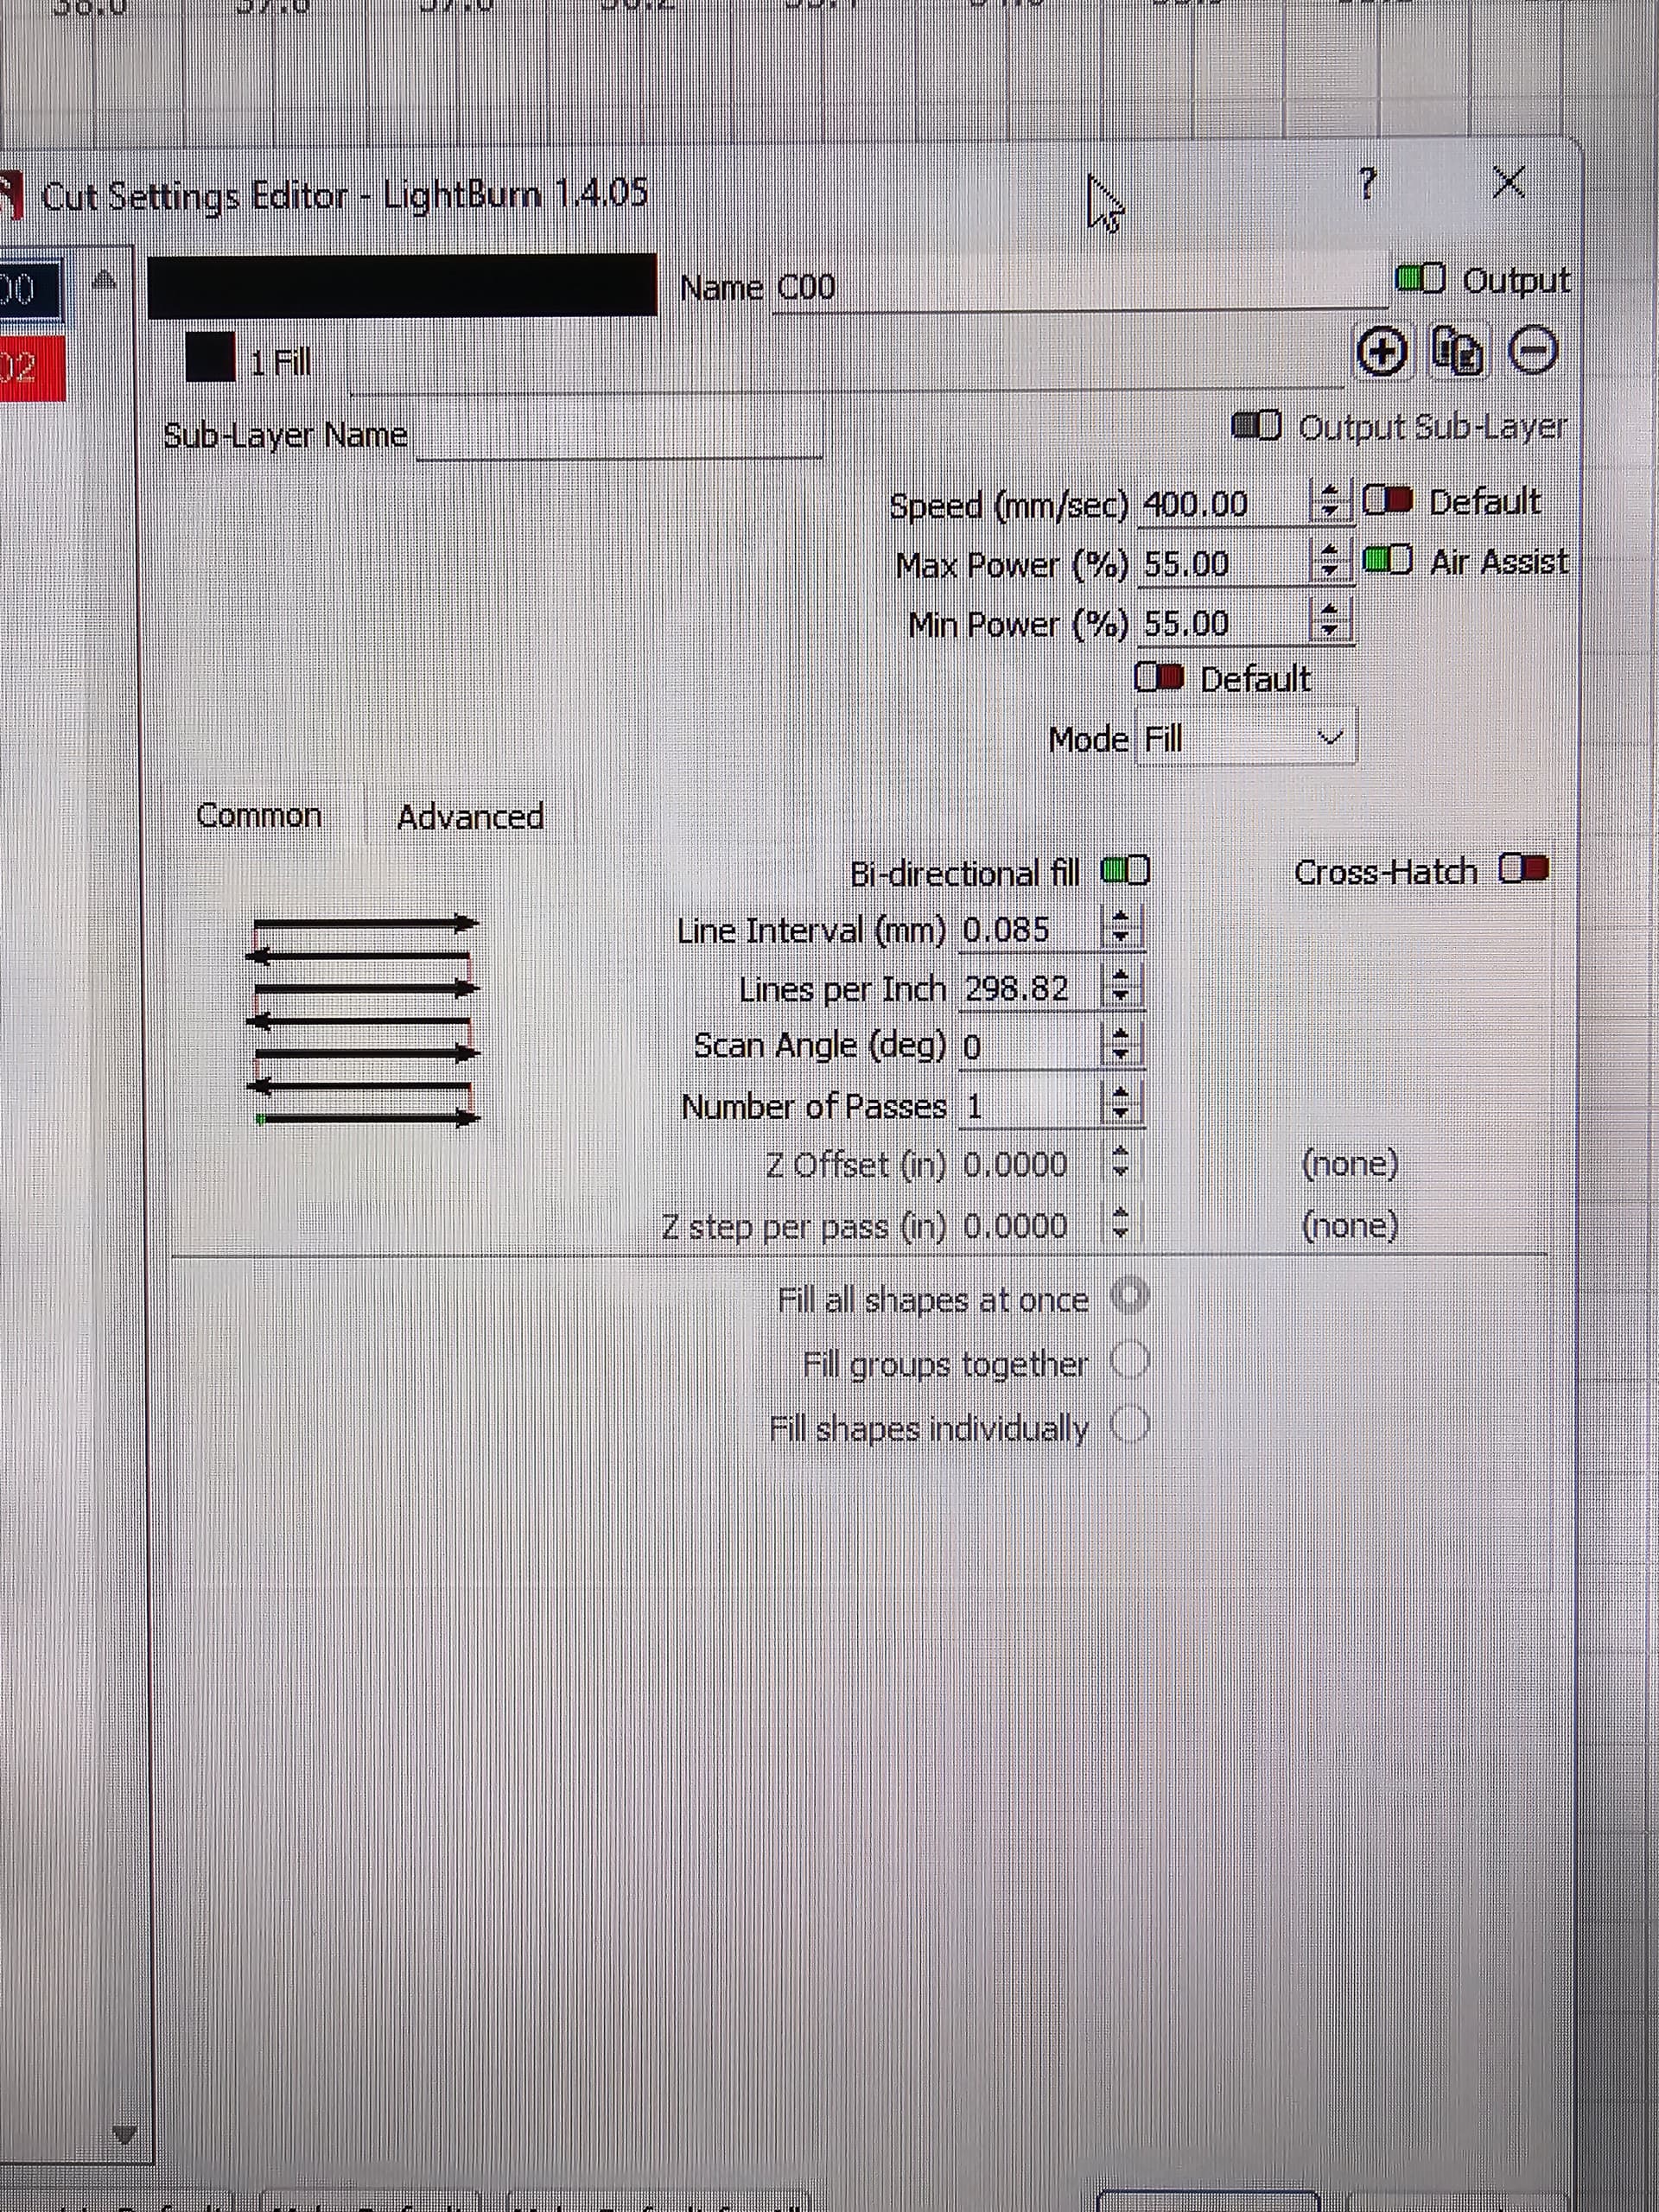Switch to the Common tab

[259, 815]
